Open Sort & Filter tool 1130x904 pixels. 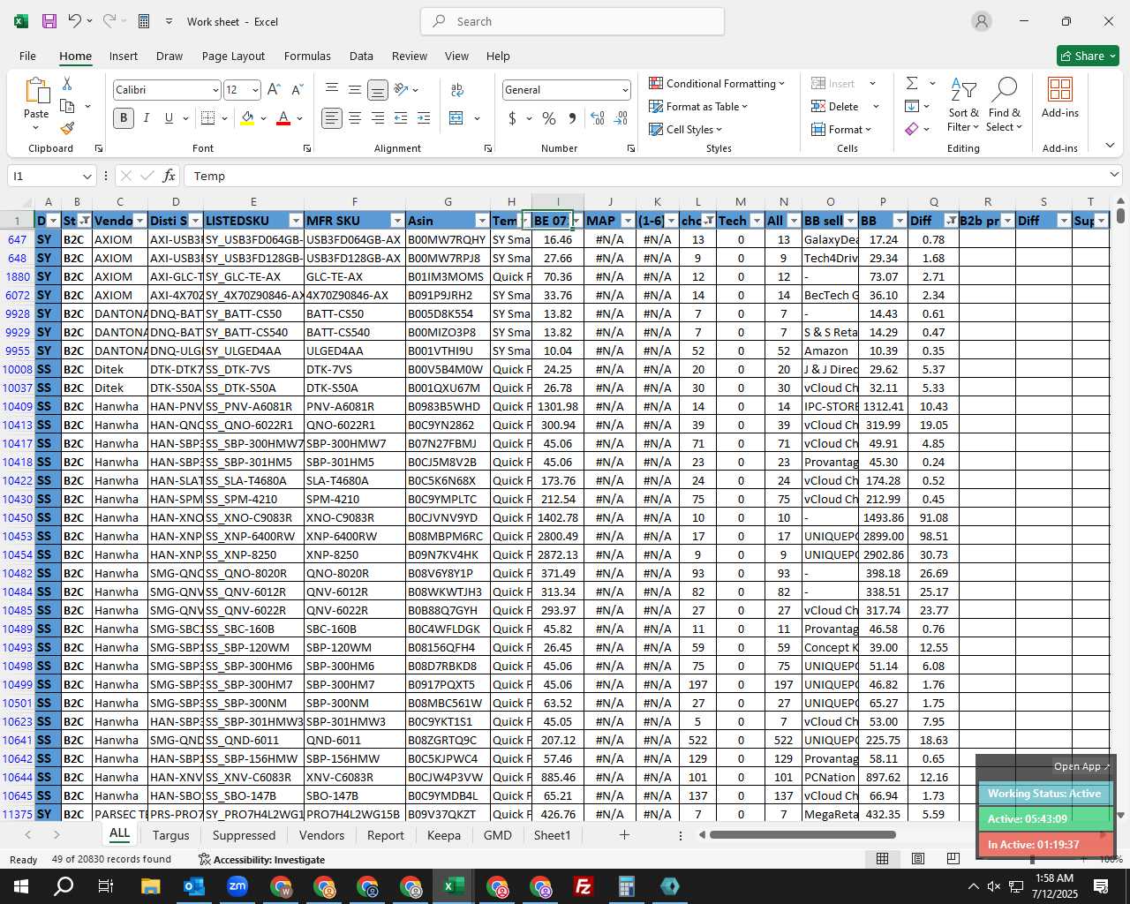point(963,105)
